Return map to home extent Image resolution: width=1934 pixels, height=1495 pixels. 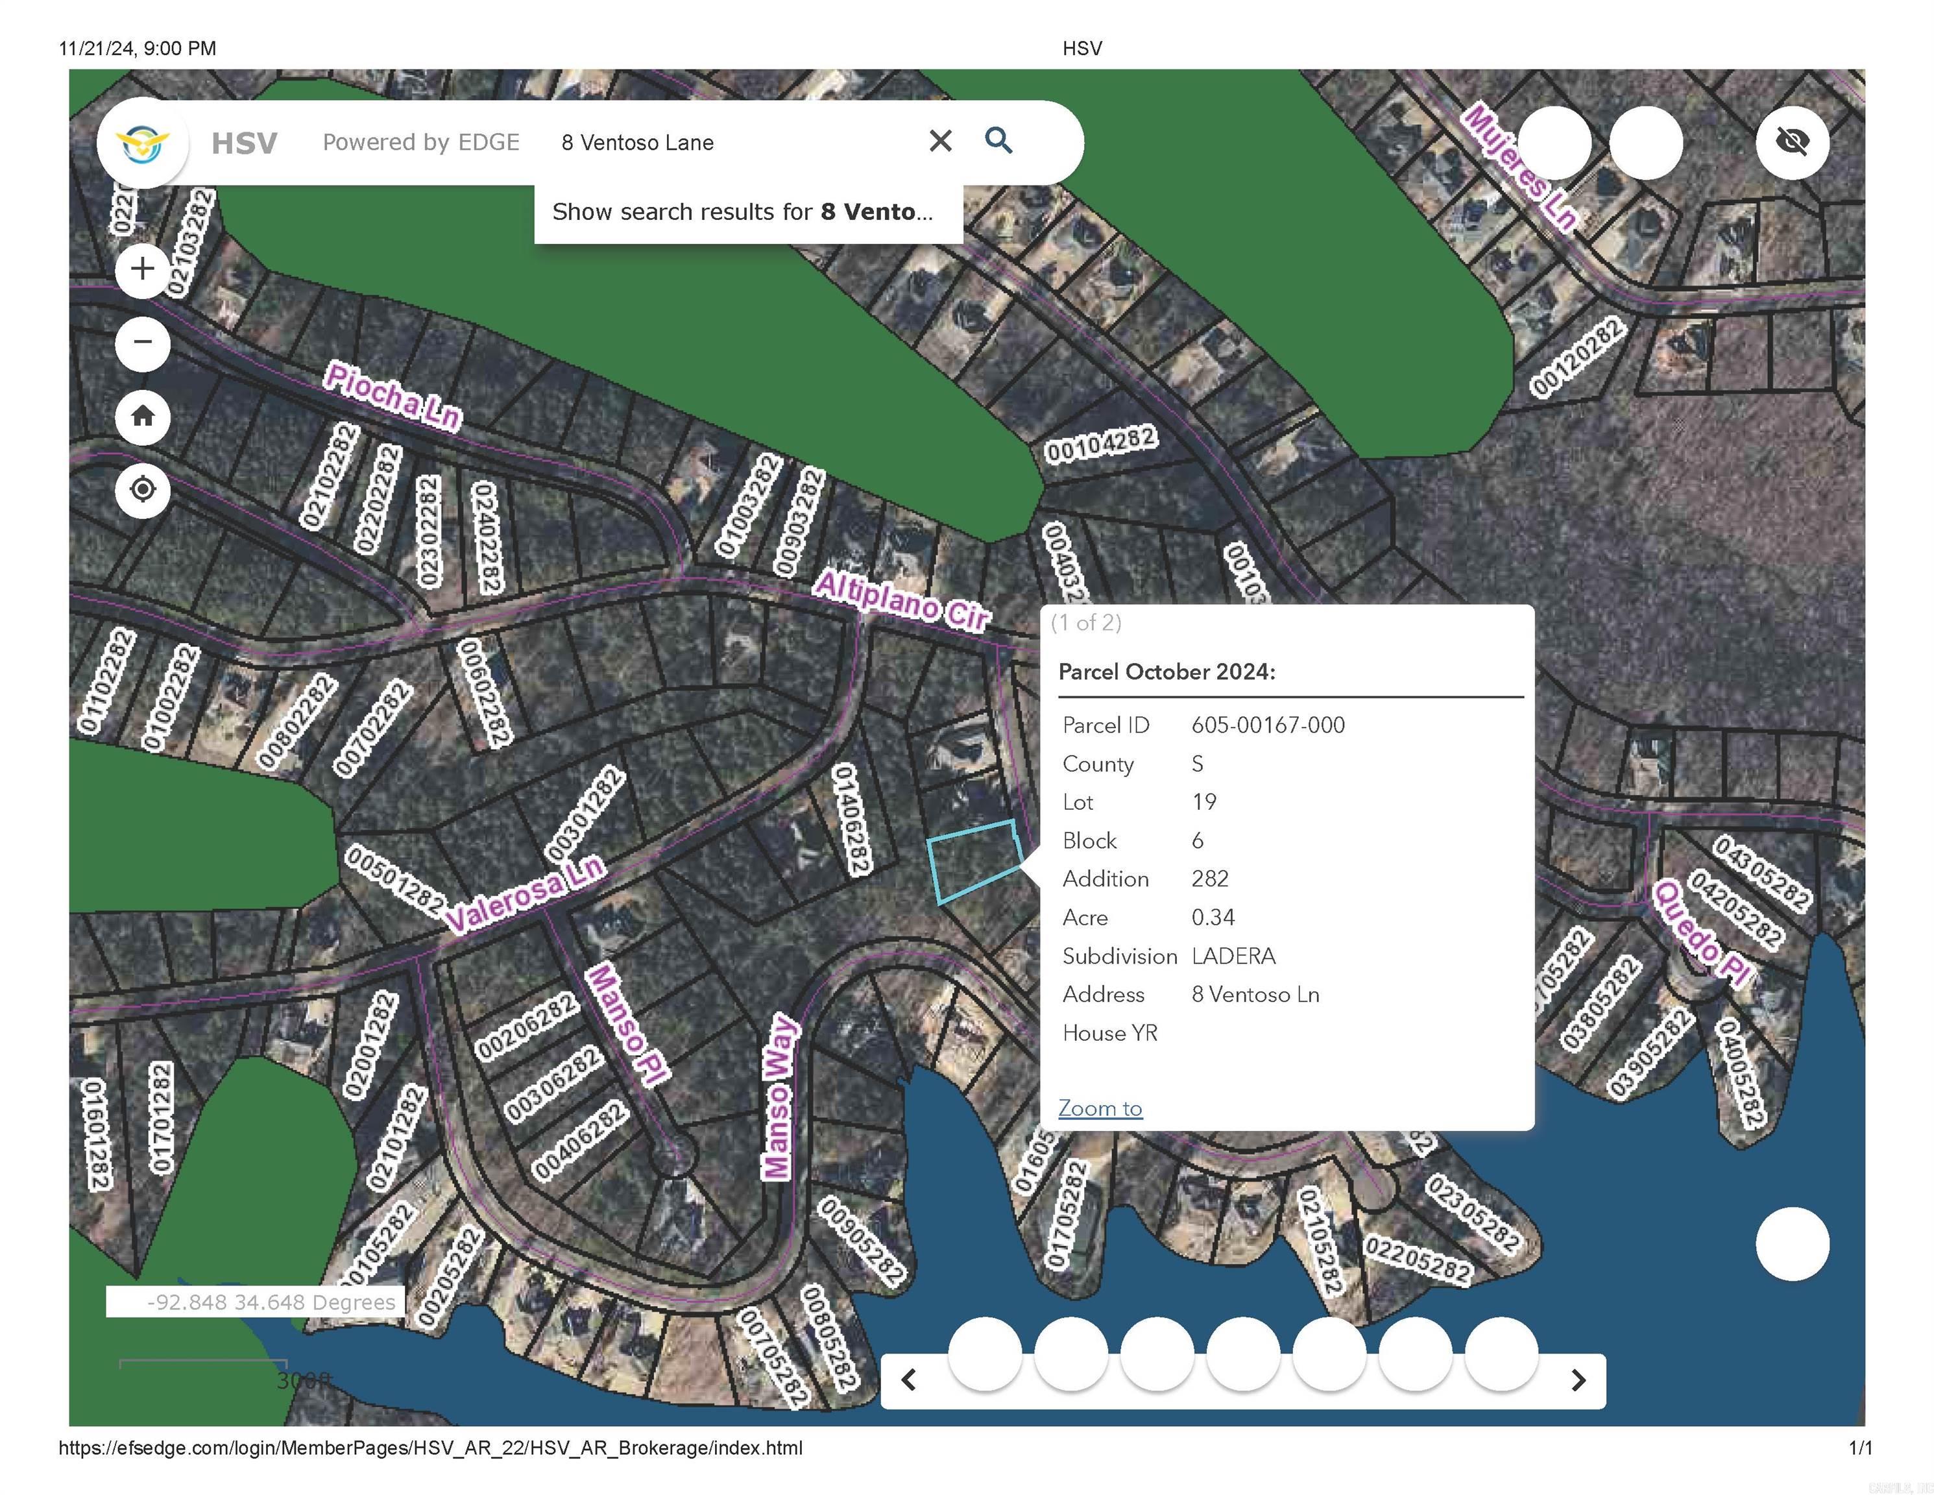click(x=143, y=417)
